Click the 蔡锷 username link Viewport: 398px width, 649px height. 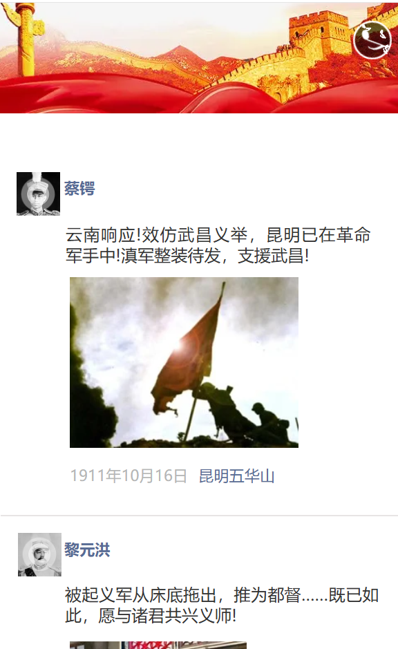(x=79, y=188)
